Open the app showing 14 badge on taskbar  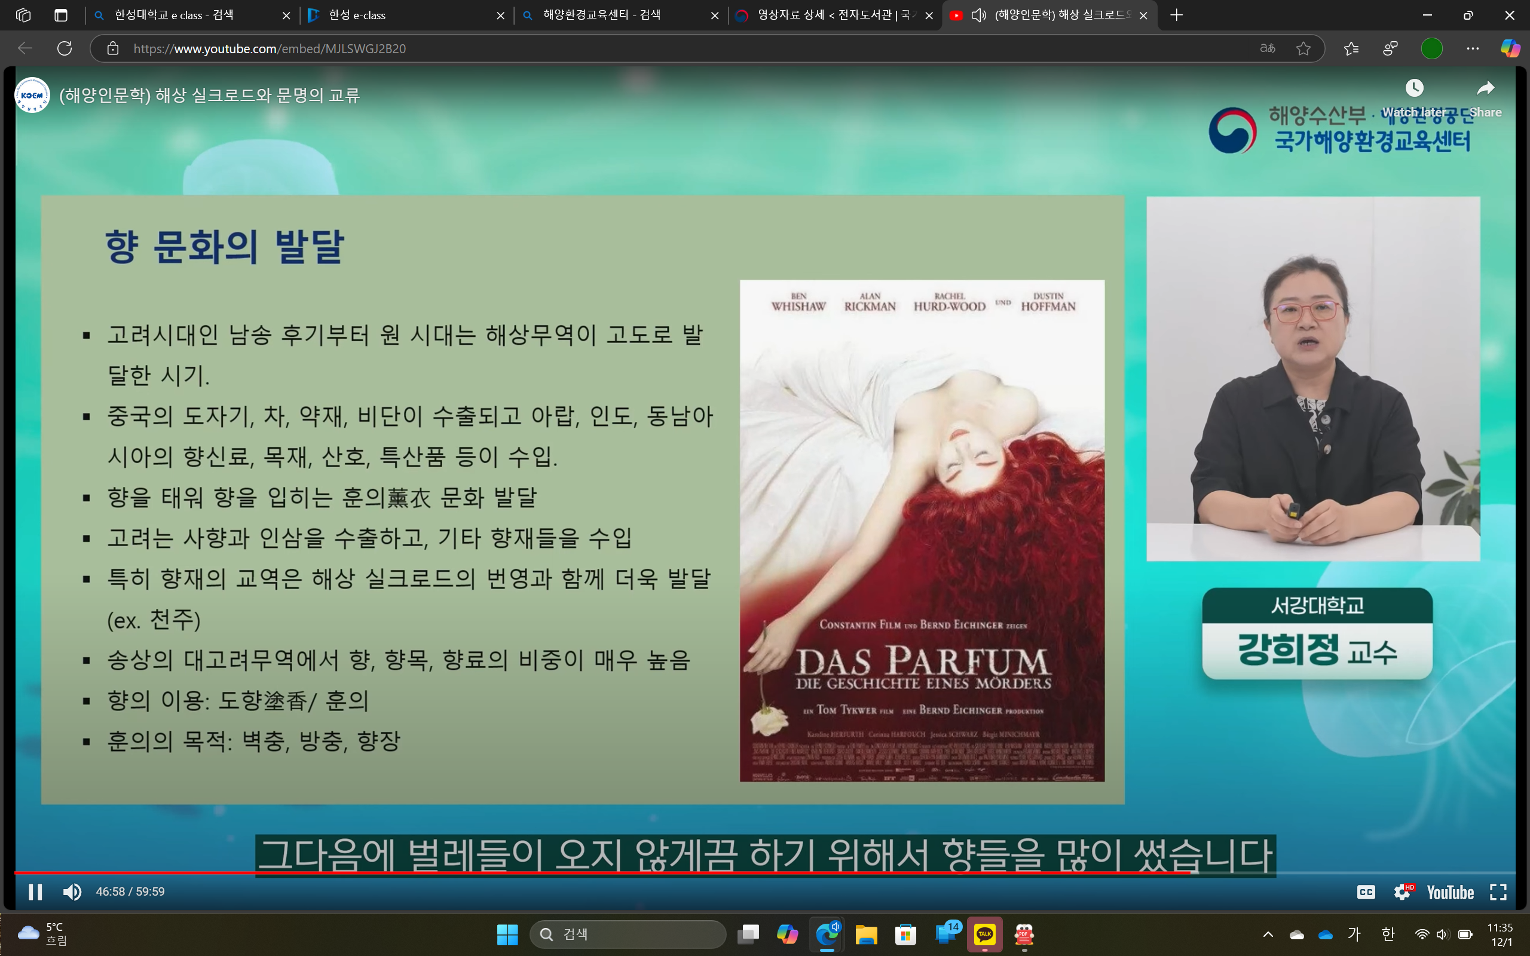(x=946, y=934)
